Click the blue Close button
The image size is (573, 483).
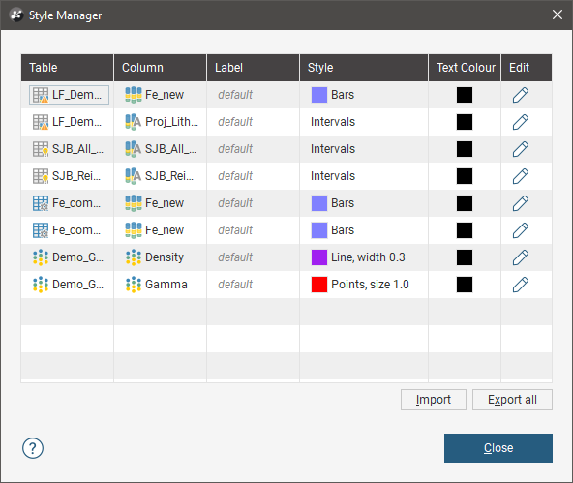[498, 448]
